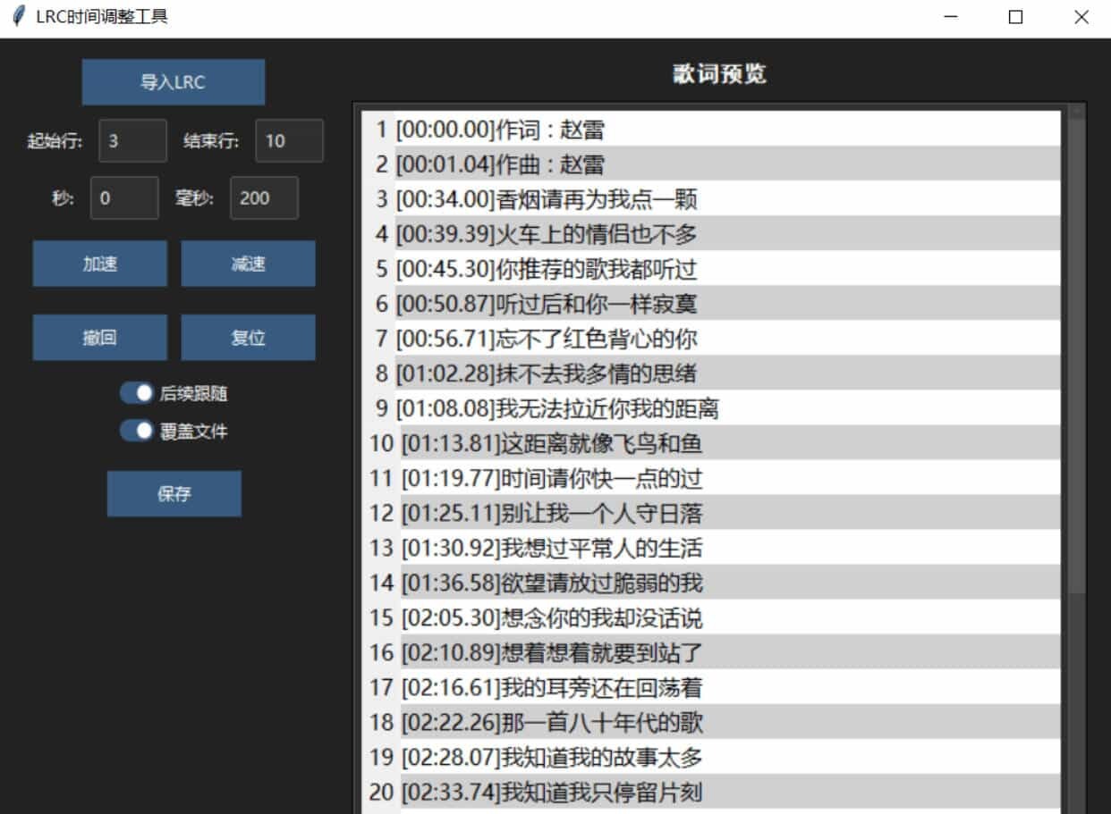Screen dimensions: 1111x814
Task: Click the 毫秒 input field showing 200
Action: [263, 198]
